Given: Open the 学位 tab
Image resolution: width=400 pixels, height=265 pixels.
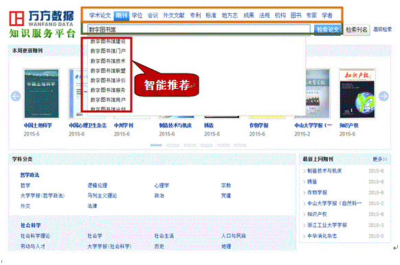Looking at the screenshot, I should [137, 16].
